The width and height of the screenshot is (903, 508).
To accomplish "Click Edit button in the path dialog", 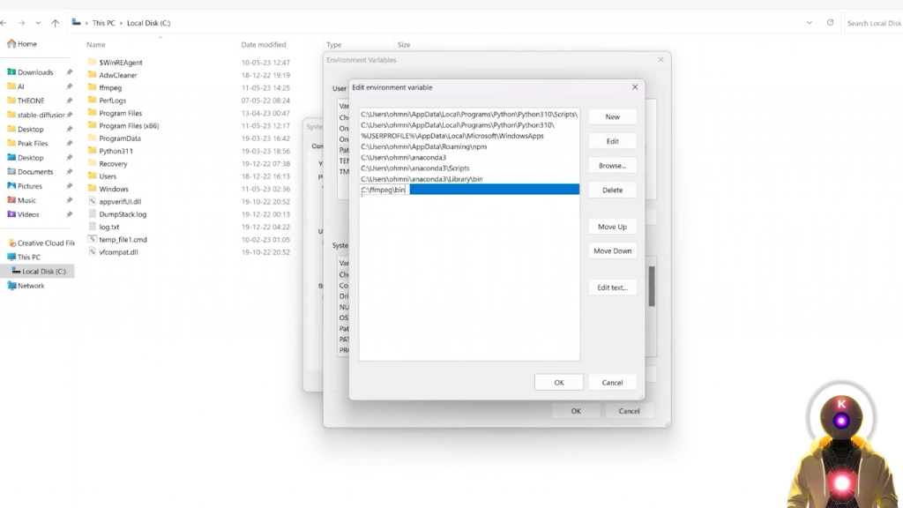I will click(x=612, y=141).
